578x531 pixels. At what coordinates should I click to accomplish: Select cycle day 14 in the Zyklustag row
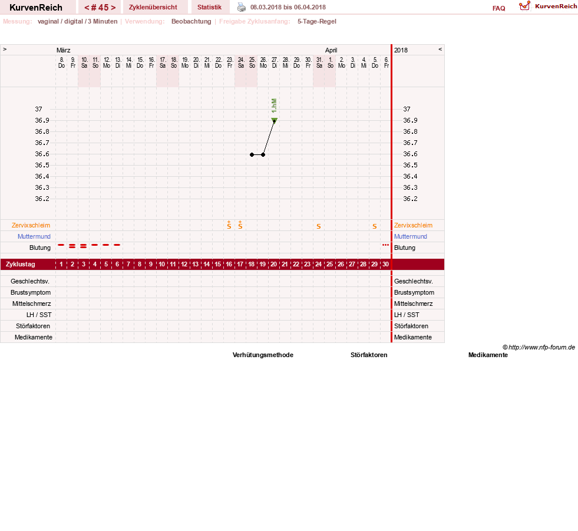[x=206, y=265]
